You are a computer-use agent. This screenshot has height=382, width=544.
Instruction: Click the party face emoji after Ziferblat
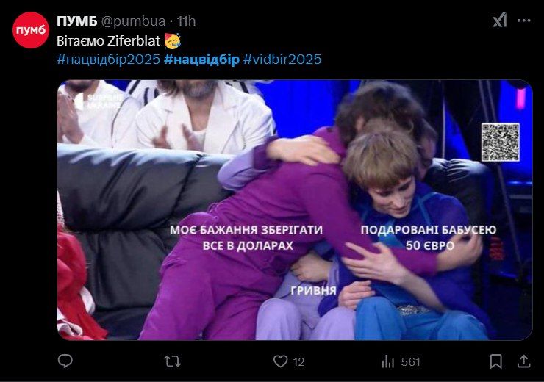(x=172, y=41)
